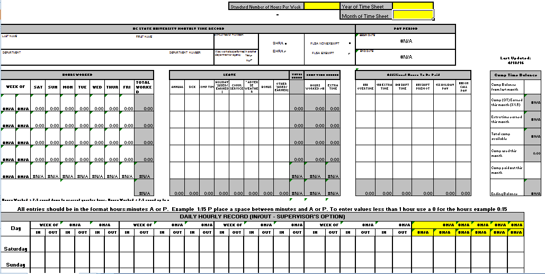Screen dimensions: 545x274
Task: Select the FRI column header in Hours Worked
Action: (x=127, y=87)
